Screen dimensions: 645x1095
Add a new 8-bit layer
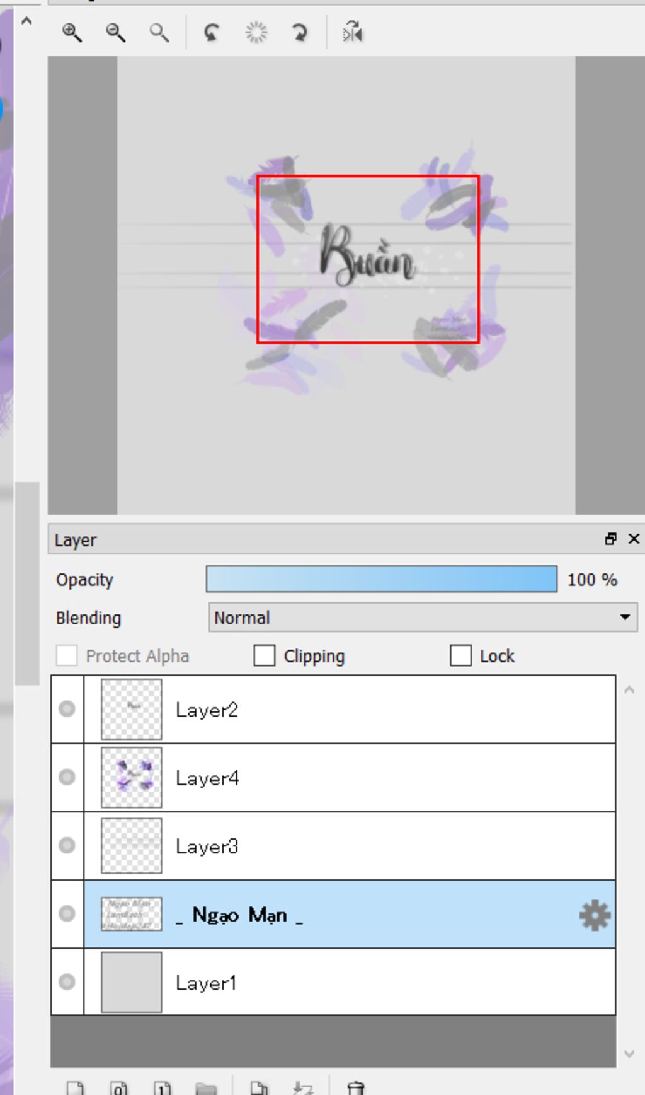click(x=119, y=1087)
